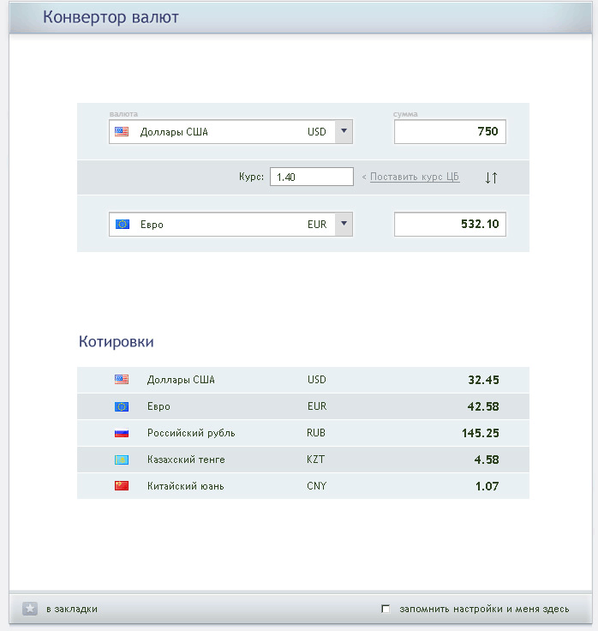The height and width of the screenshot is (631, 598).
Task: Select the Китайский юань quotes row
Action: (x=302, y=486)
